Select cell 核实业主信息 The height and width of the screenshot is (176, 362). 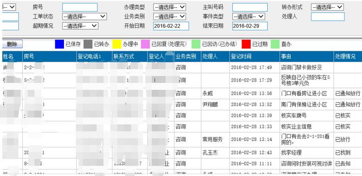click(307, 127)
